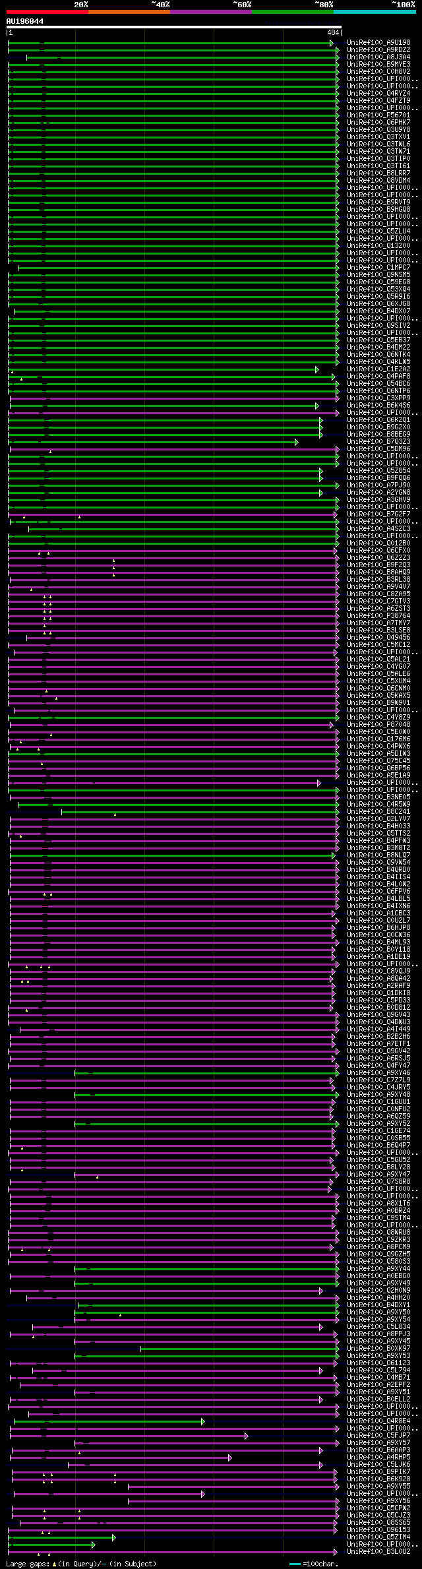
Task: Open hit UniRef100_Q3TIP0
Action: pyautogui.click(x=378, y=159)
